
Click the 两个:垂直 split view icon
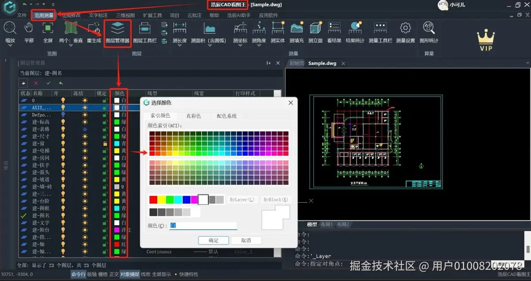point(71,28)
